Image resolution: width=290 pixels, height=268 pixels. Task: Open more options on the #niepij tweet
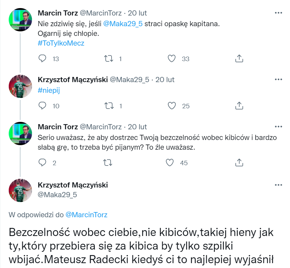278,80
